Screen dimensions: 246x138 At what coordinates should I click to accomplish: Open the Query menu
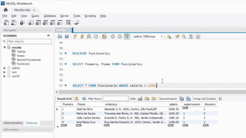click(x=35, y=16)
